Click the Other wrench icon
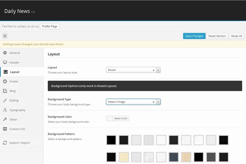246x164 pixels. point(5,119)
